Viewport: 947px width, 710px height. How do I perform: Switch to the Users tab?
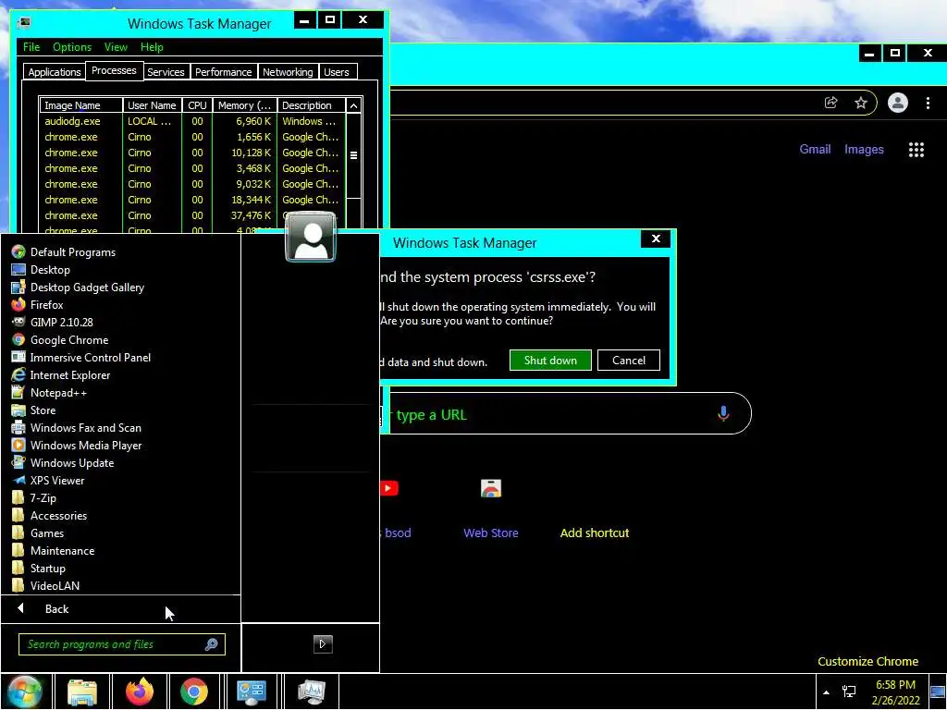point(337,72)
